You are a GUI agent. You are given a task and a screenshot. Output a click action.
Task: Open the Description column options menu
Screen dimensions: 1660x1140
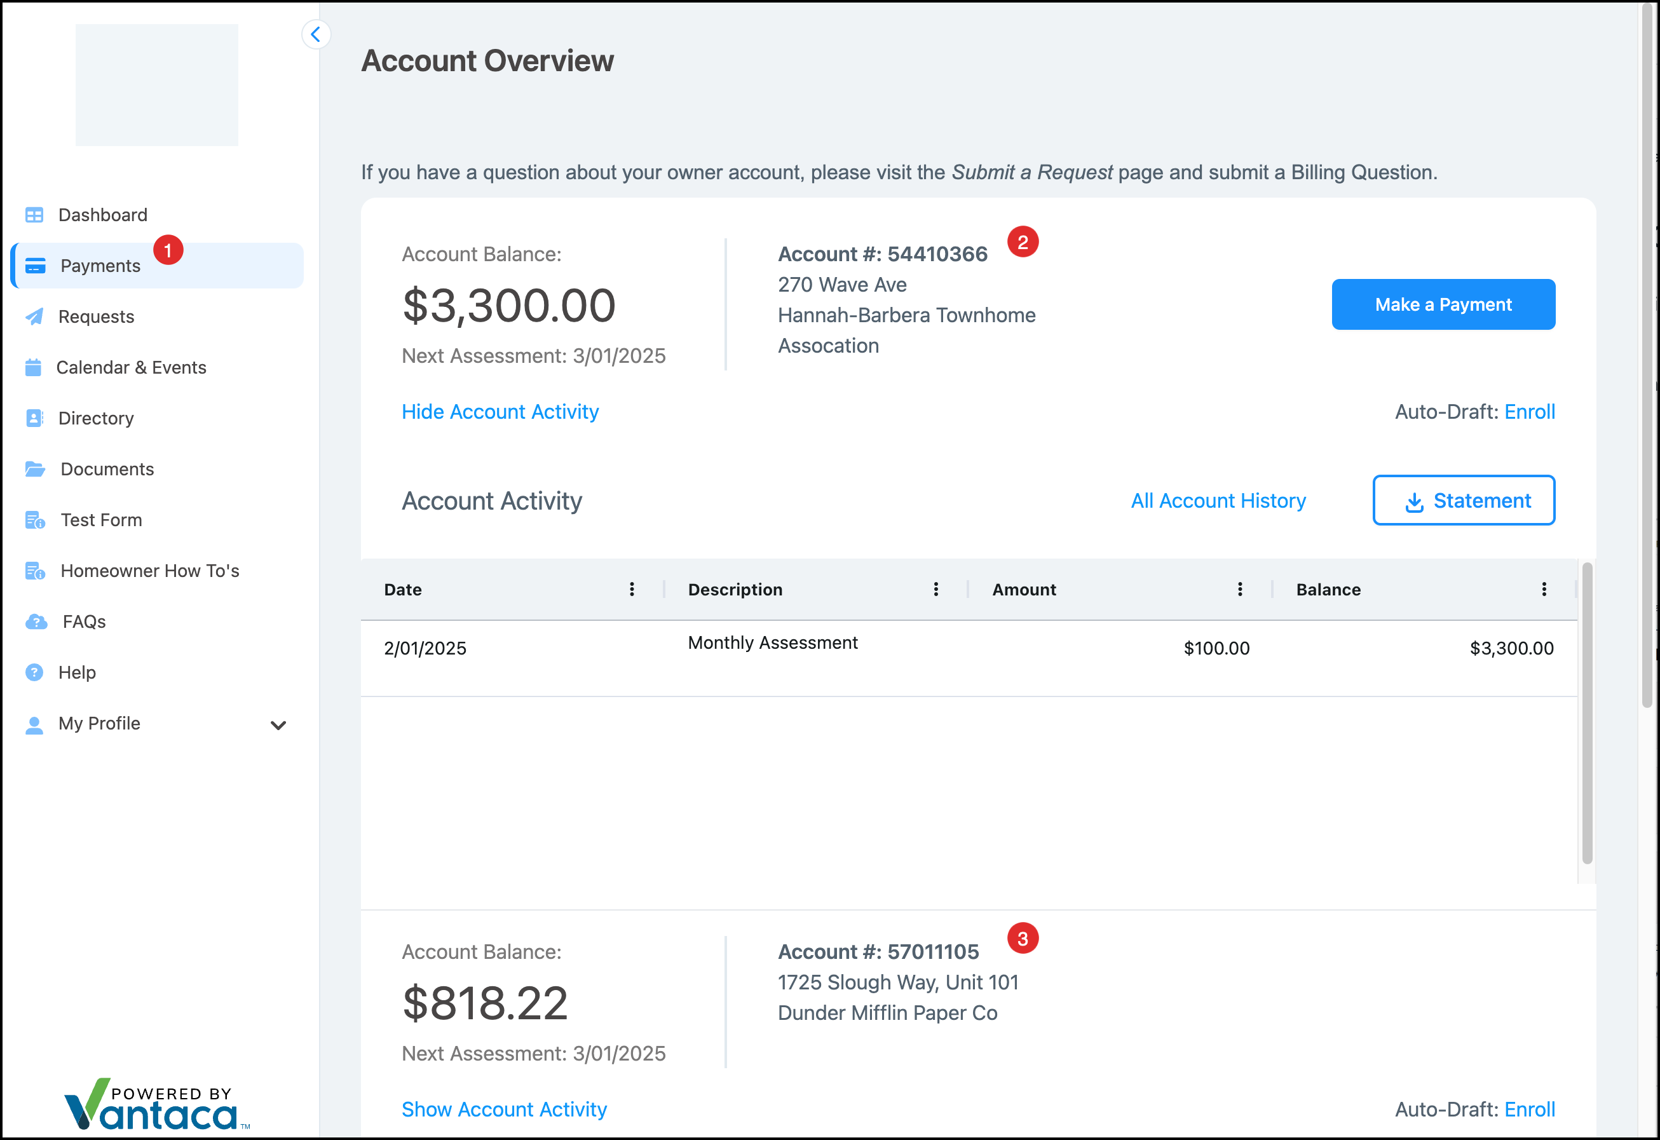[935, 589]
